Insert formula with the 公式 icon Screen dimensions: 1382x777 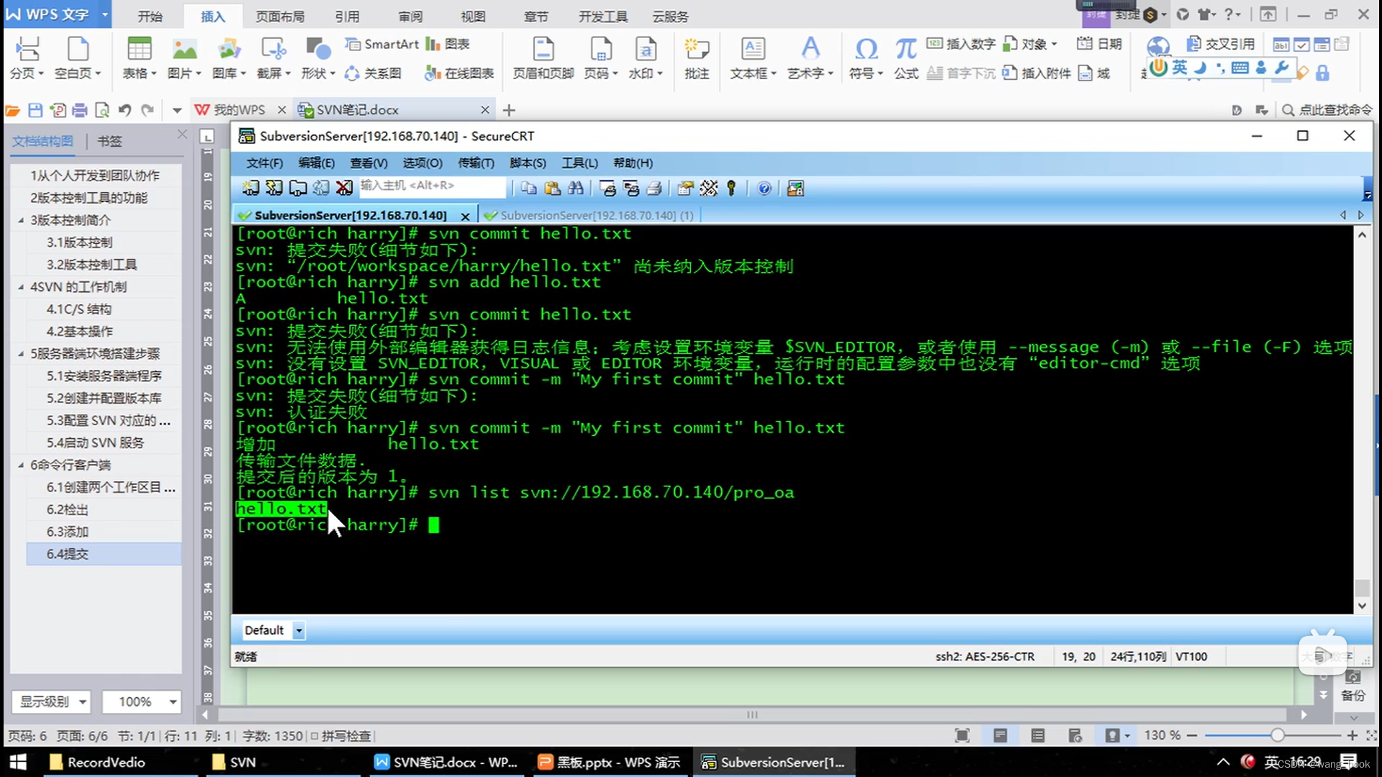click(x=905, y=50)
